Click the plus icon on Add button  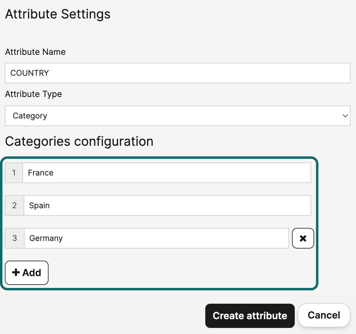[16, 272]
